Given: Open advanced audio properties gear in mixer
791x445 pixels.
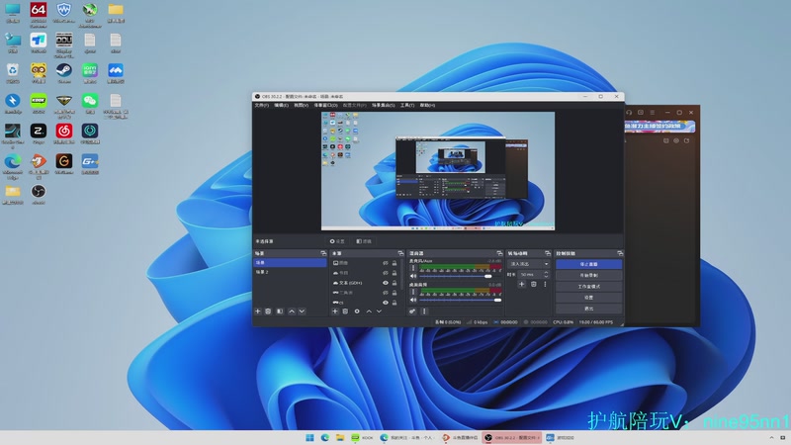Looking at the screenshot, I should coord(412,311).
